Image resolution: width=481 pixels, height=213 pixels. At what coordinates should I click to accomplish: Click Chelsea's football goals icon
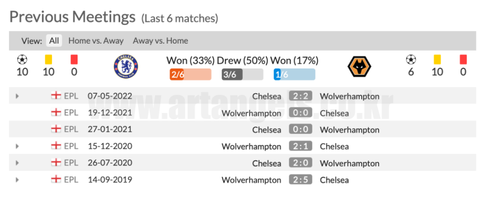click(22, 59)
